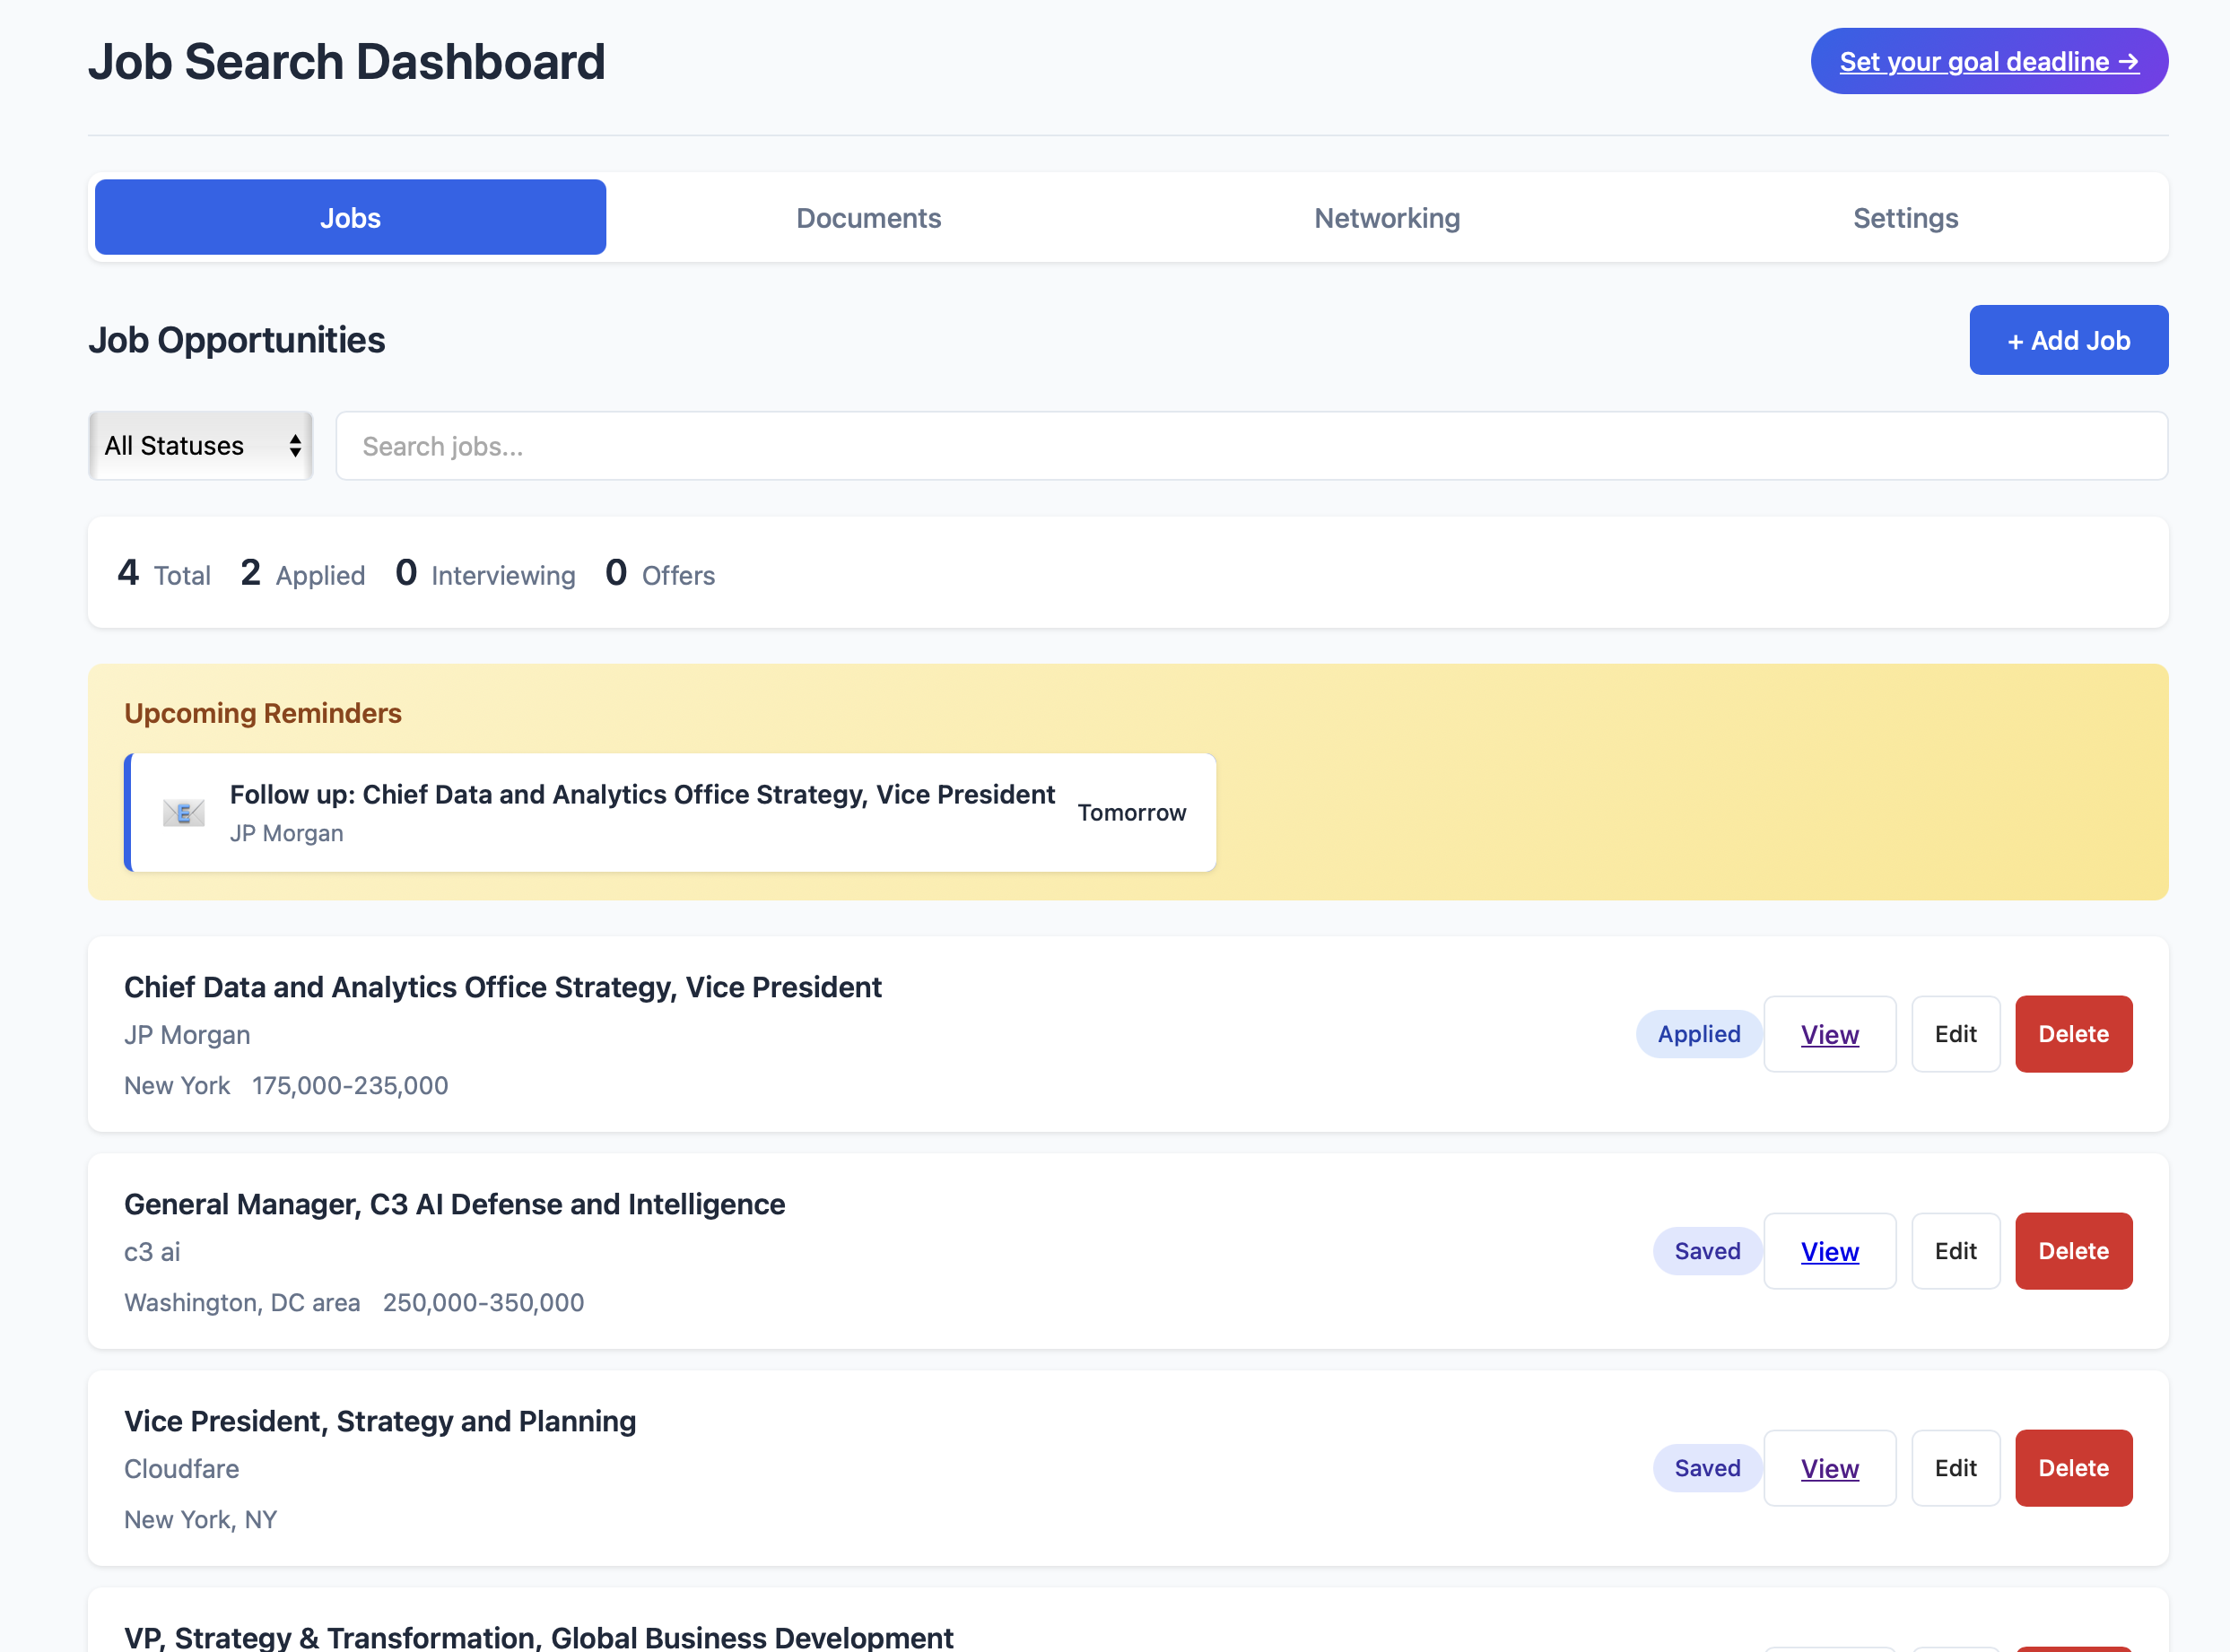Open the All Statuses filter dropdown
The width and height of the screenshot is (2230, 1652).
[200, 445]
